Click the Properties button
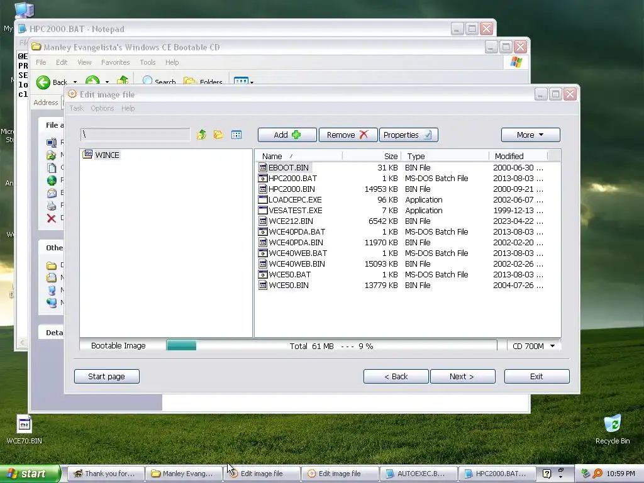Screen dimensions: 644x483 (x=408, y=135)
